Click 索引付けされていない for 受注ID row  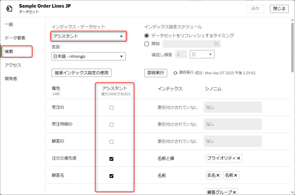177,108
